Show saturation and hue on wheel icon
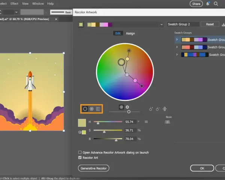 coord(121,107)
